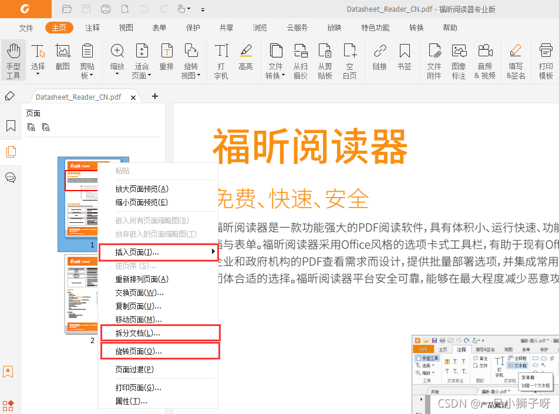
Task: Expand 插入页面 submenu arrow
Action: coord(213,252)
